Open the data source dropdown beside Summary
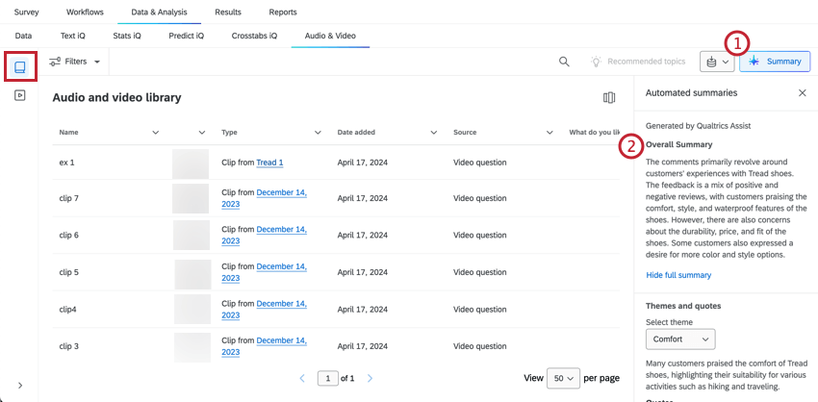Viewport: 818px width, 402px height. (717, 62)
